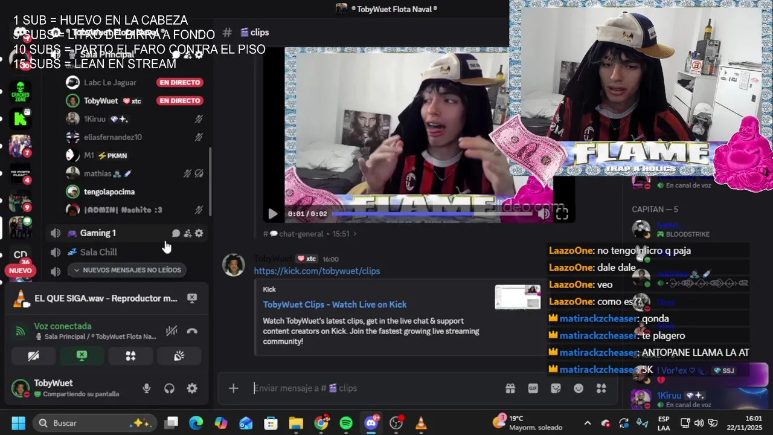The height and width of the screenshot is (435, 773).
Task: Open the green K server icon
Action: tap(21, 118)
